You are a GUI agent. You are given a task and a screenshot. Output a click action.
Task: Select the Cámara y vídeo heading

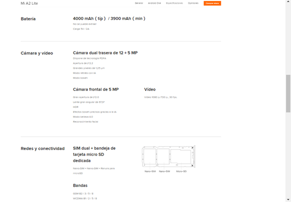[x=37, y=53]
